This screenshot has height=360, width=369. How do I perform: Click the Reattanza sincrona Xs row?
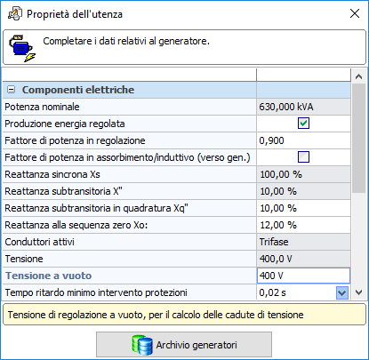(177, 174)
